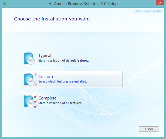Choose the Custom installation label

tap(46, 77)
